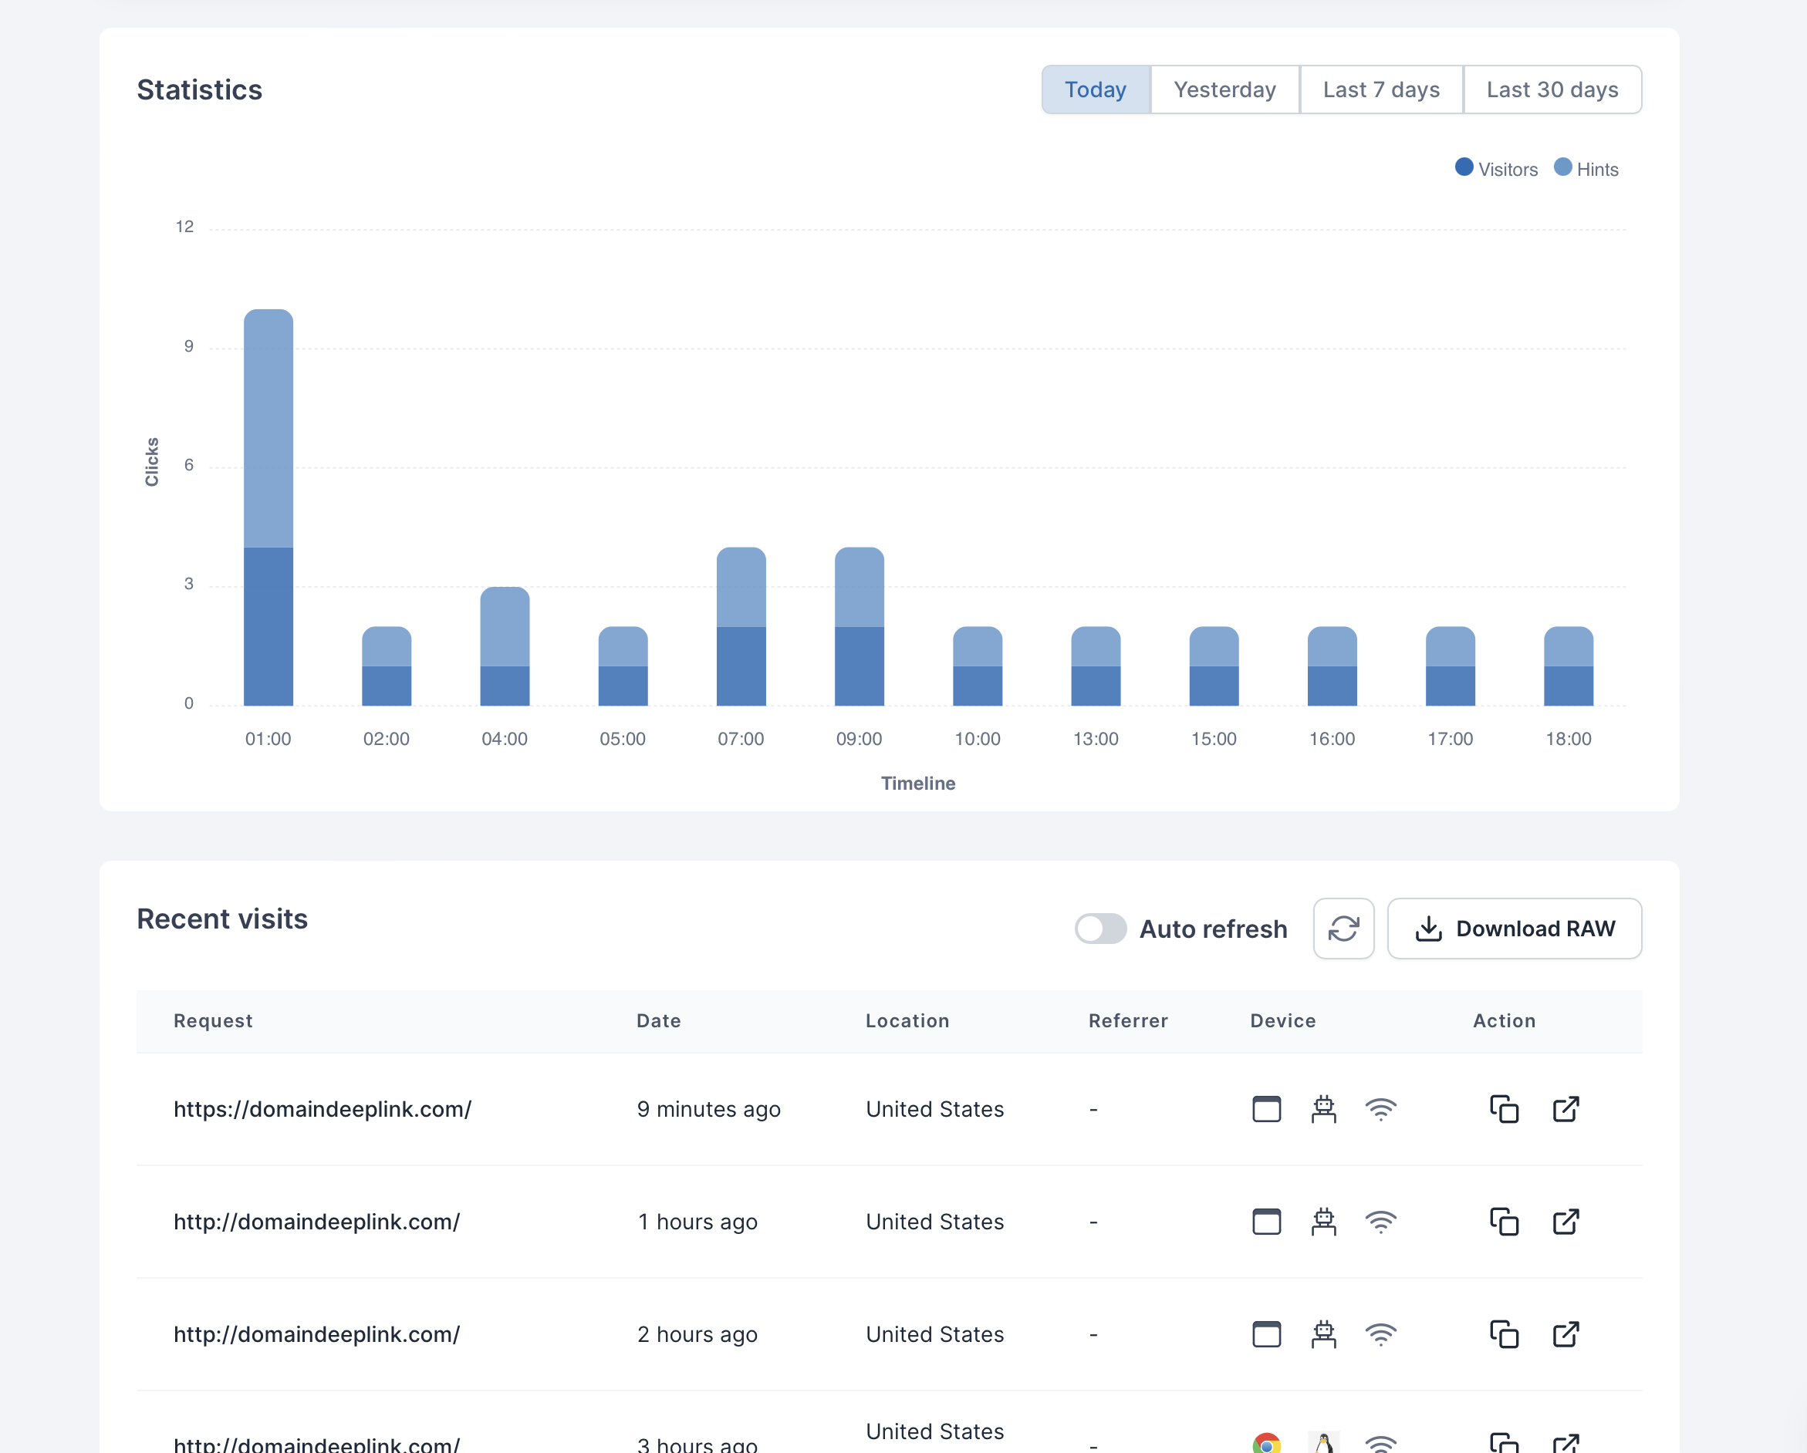Click the Download RAW button
The image size is (1807, 1453).
click(1514, 929)
